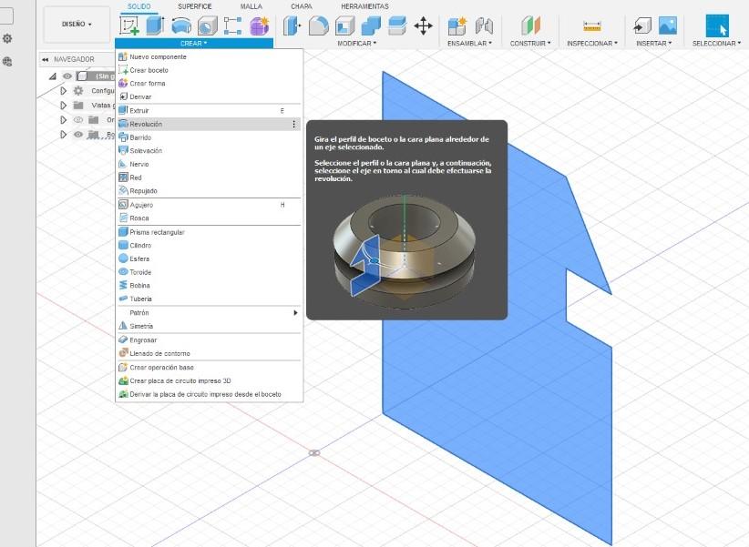Choose Crear boceto from the menu
The height and width of the screenshot is (547, 749).
tap(210, 70)
